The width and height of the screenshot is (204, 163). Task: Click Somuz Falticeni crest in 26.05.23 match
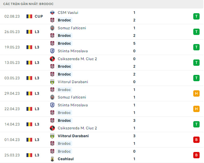(52, 28)
